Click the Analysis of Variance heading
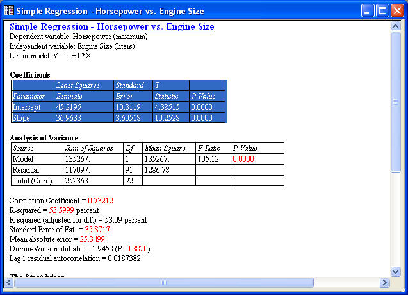Image resolution: width=408 pixels, height=295 pixels. [44, 138]
